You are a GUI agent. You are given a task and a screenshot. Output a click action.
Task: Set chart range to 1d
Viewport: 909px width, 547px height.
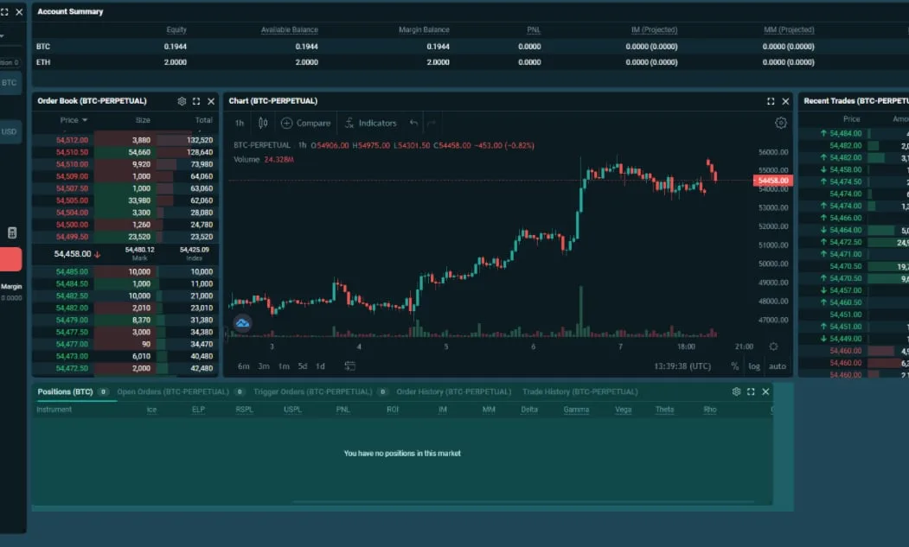click(320, 366)
